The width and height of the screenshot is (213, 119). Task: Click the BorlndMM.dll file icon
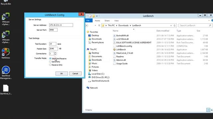[114, 36]
